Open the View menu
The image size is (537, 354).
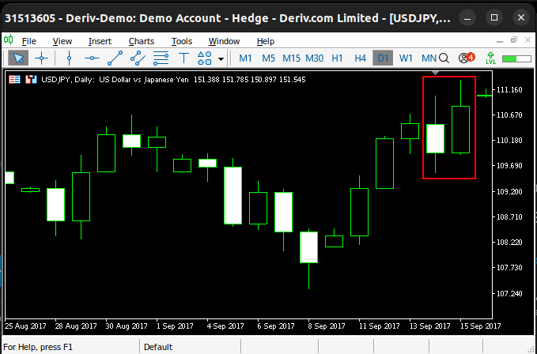coord(62,41)
